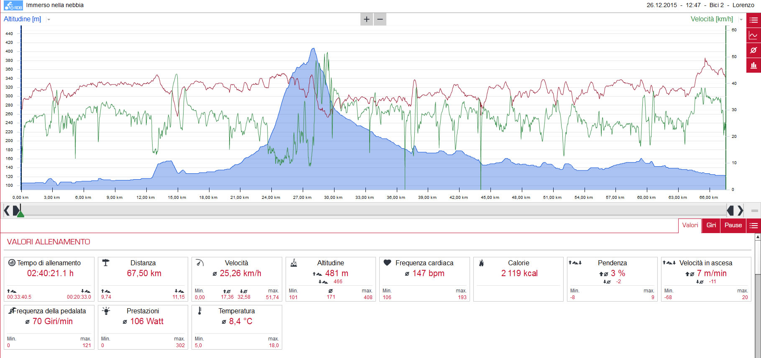Screen dimensions: 761x358
Task: Click the Calorie 2 119 kcal tile
Action: coord(518,279)
